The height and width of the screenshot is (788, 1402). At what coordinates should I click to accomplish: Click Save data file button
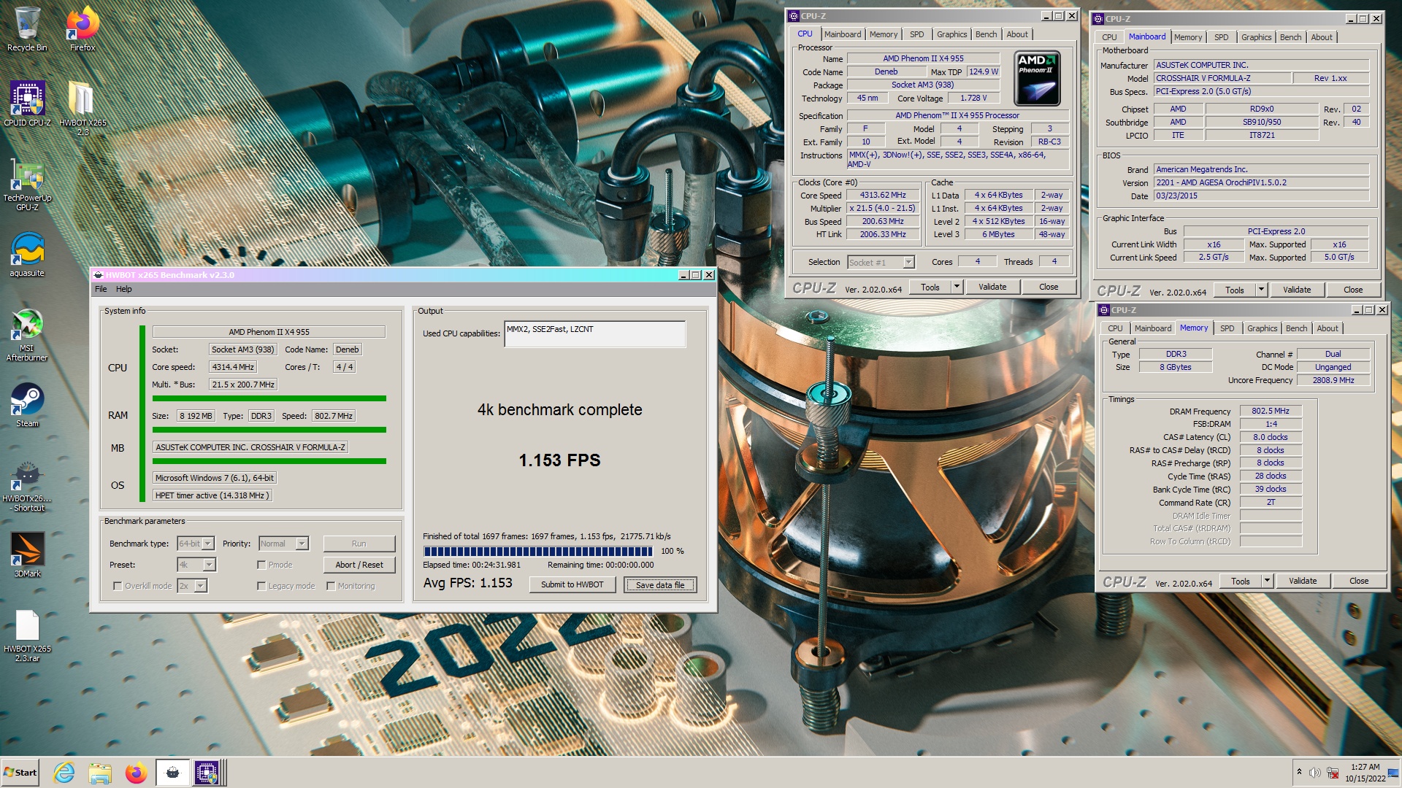660,584
